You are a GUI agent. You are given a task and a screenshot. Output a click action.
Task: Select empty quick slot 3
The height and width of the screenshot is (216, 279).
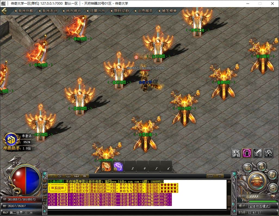click(131, 167)
